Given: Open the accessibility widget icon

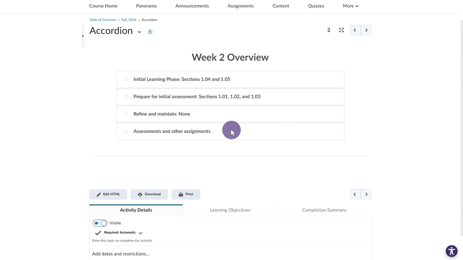Looking at the screenshot, I should tap(451, 251).
